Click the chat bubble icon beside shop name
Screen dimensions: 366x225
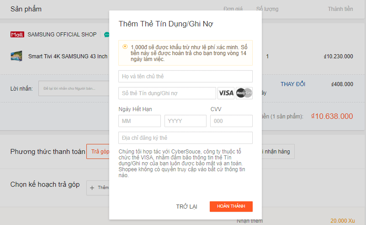(x=106, y=35)
